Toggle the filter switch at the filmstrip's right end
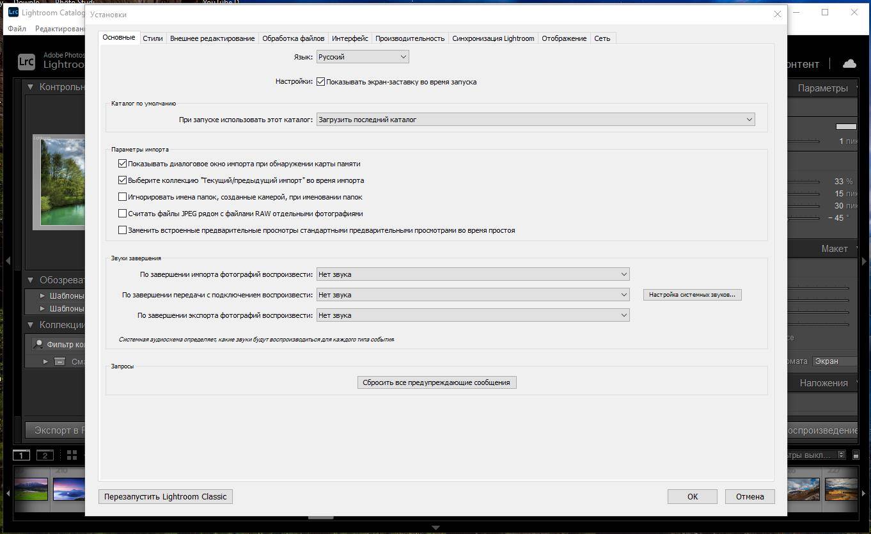 (x=856, y=455)
